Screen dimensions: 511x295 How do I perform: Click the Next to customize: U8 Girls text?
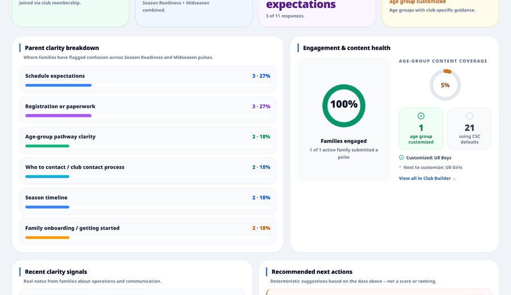tap(433, 167)
